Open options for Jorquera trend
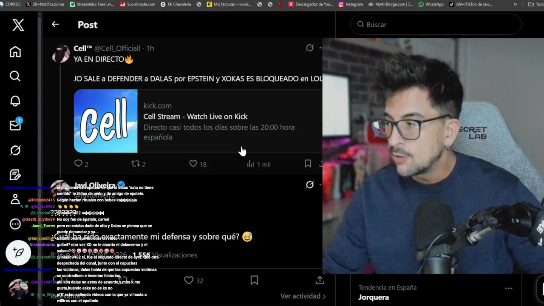 point(509,288)
